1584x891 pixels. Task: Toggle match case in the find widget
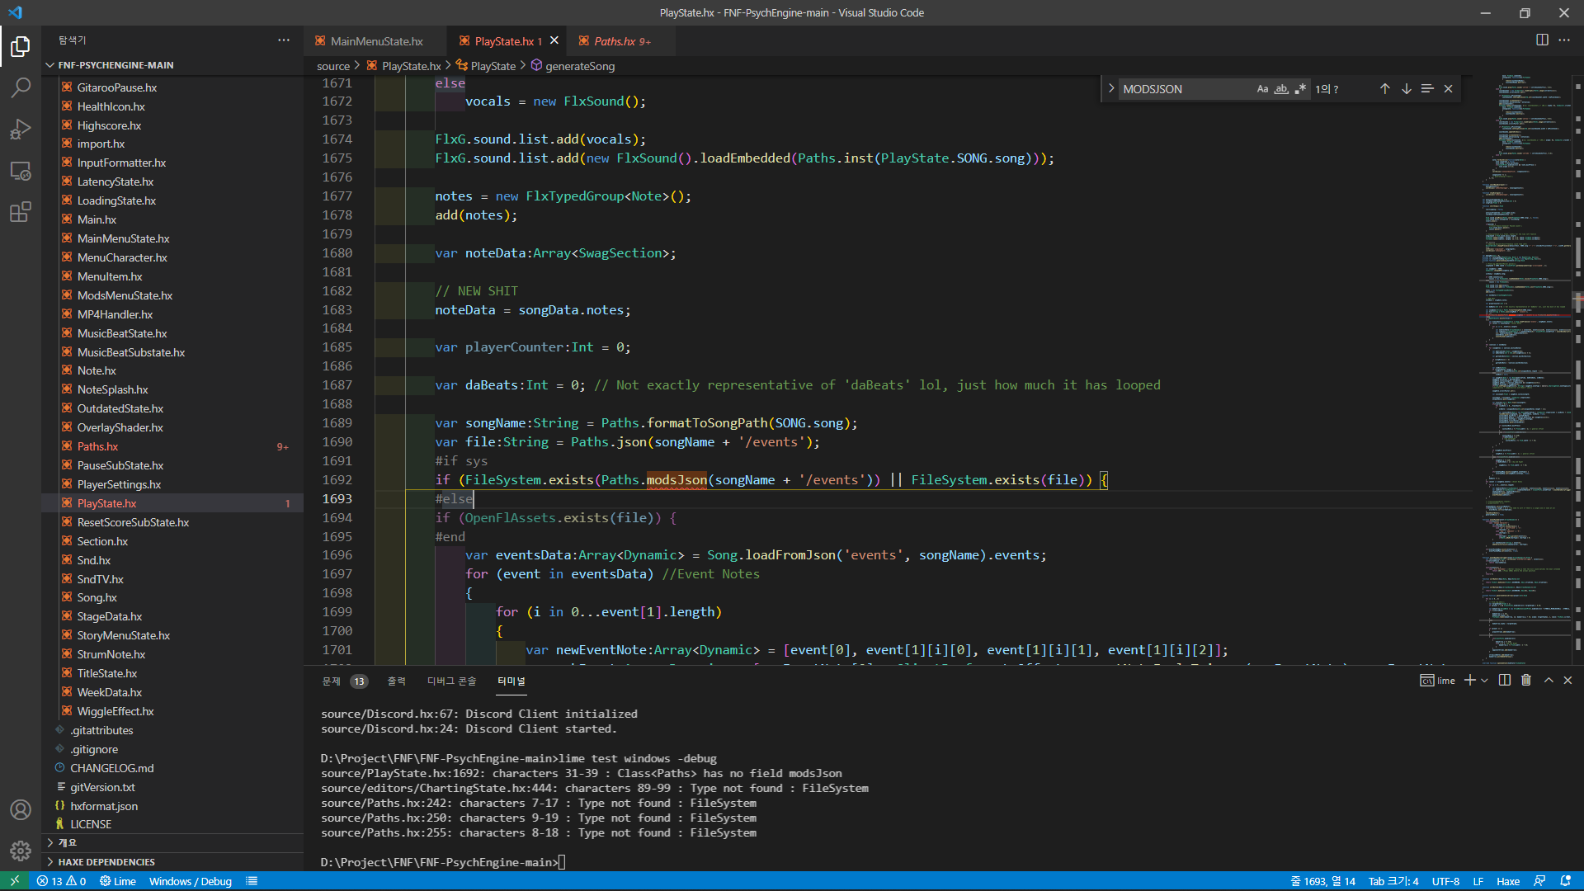click(1262, 88)
